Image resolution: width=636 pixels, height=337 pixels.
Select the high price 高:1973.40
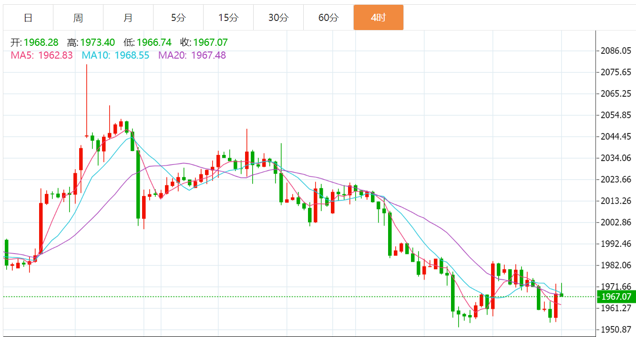[x=91, y=42]
